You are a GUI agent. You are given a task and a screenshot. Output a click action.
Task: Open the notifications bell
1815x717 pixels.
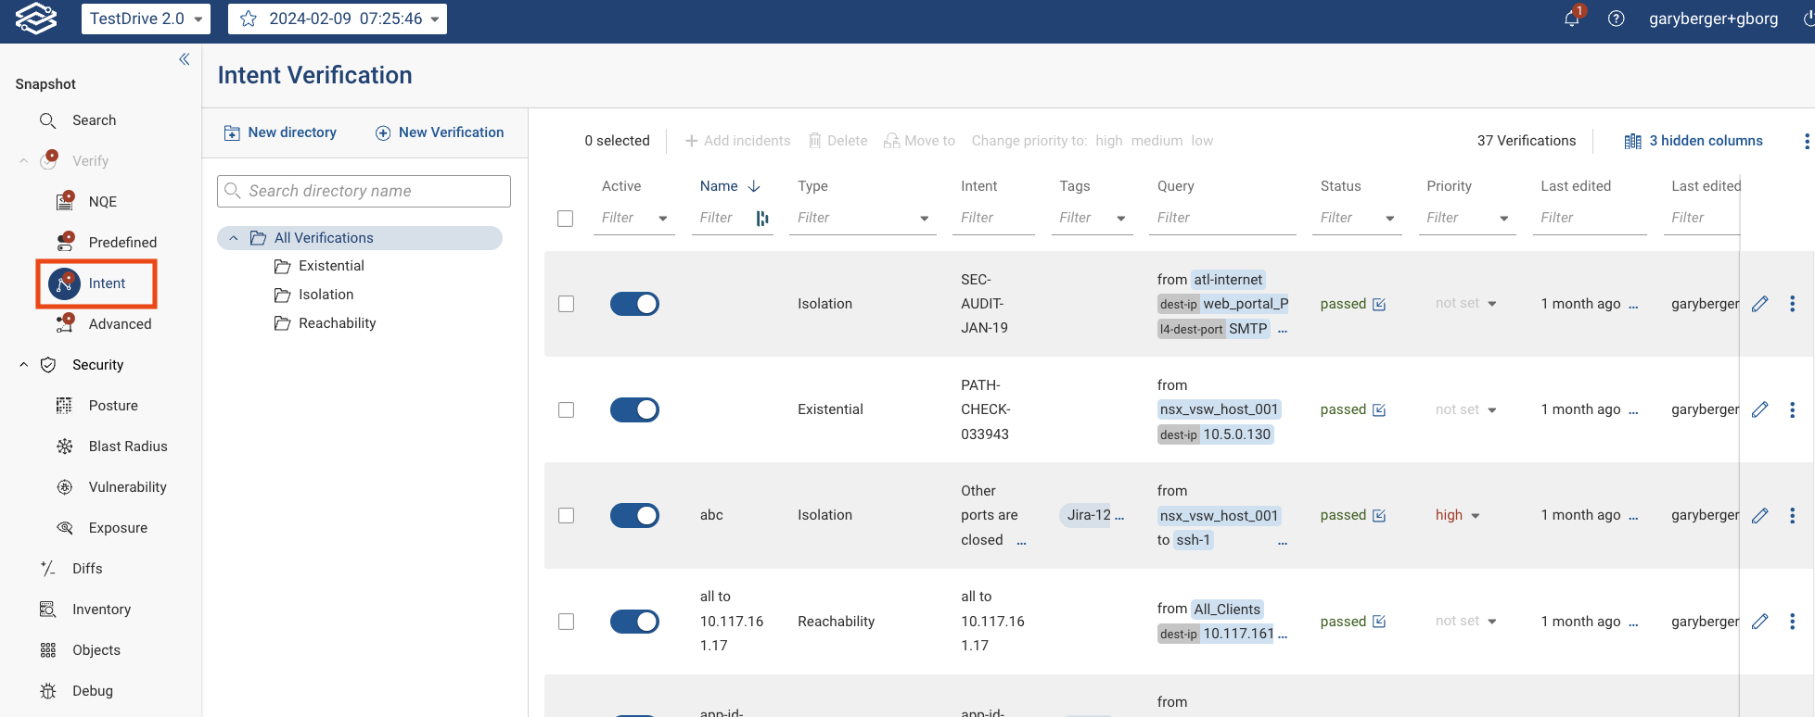pyautogui.click(x=1571, y=19)
